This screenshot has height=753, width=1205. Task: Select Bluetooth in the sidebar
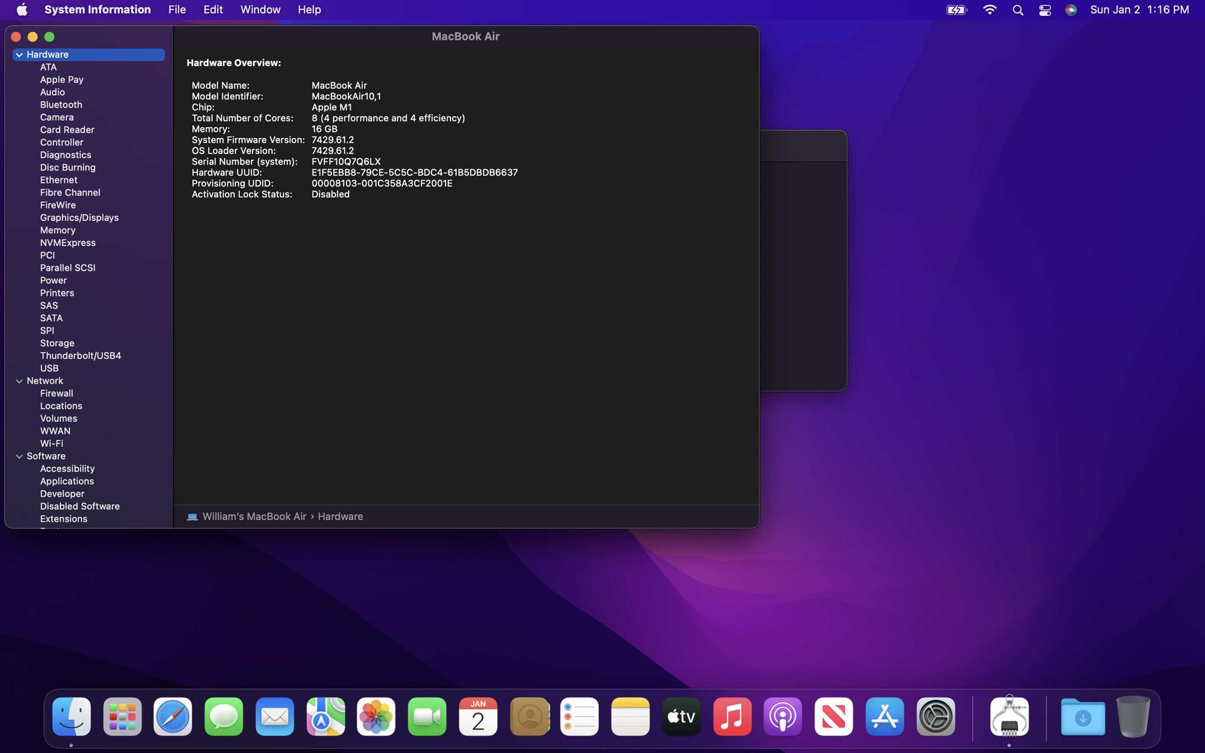pos(61,105)
